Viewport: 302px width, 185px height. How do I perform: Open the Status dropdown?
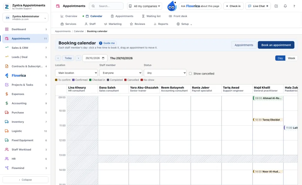point(165,73)
